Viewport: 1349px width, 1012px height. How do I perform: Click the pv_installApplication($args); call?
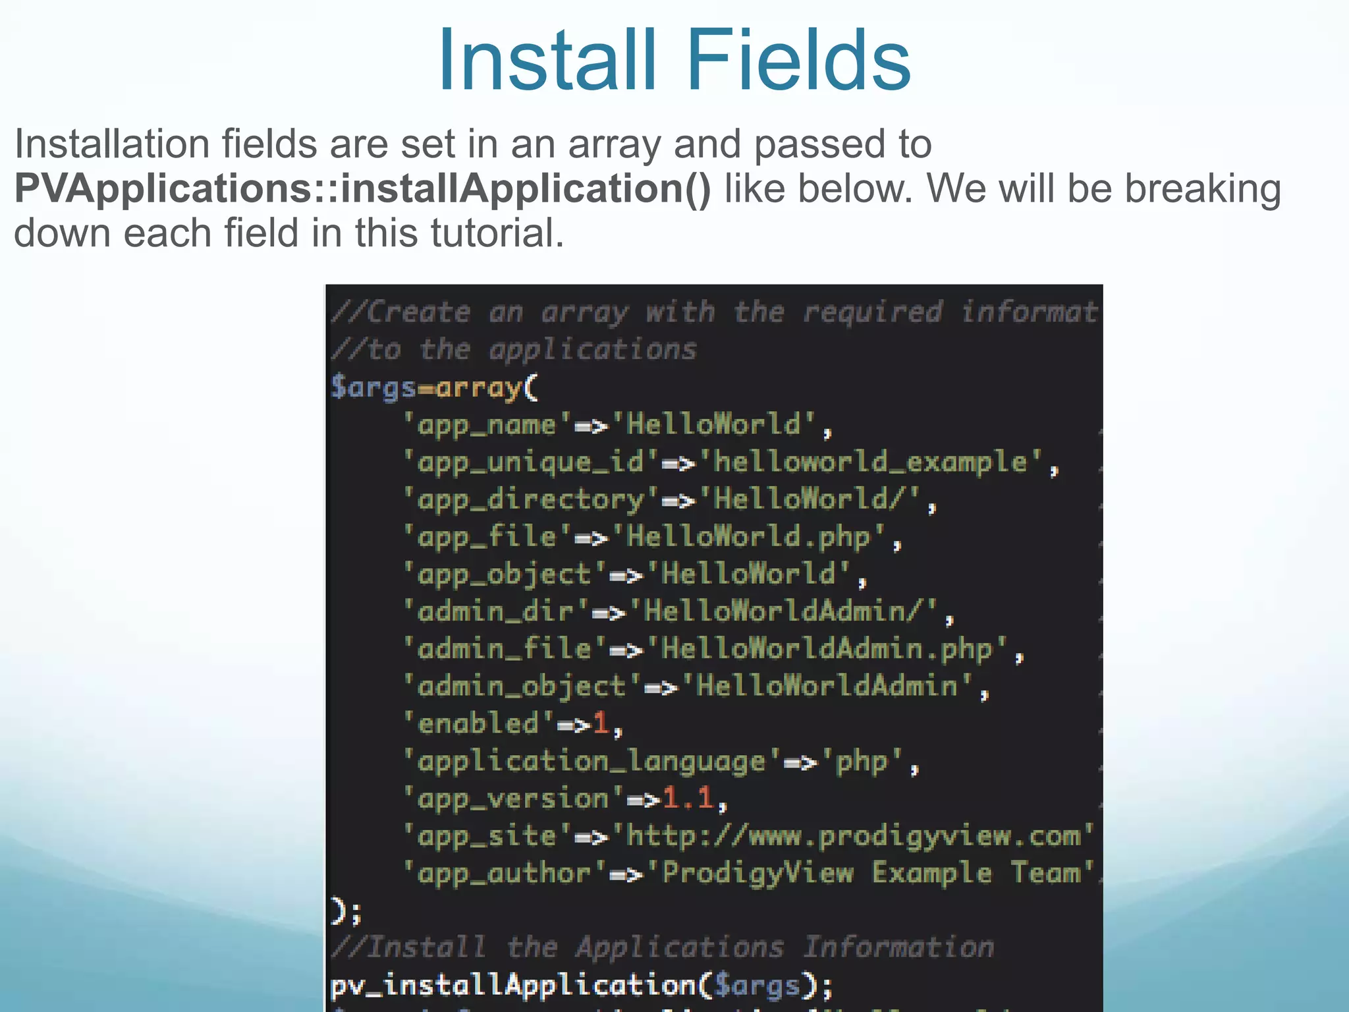[x=582, y=986]
